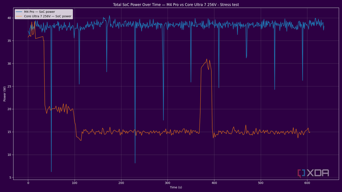Select the Core Ultra 7 256V legend label

[48, 16]
